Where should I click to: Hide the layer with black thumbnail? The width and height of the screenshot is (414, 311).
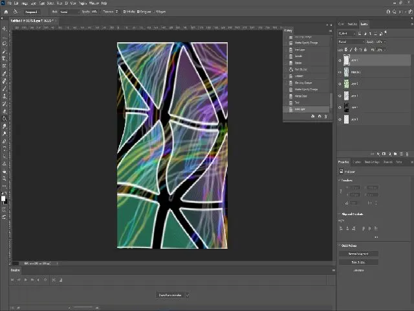[340, 108]
